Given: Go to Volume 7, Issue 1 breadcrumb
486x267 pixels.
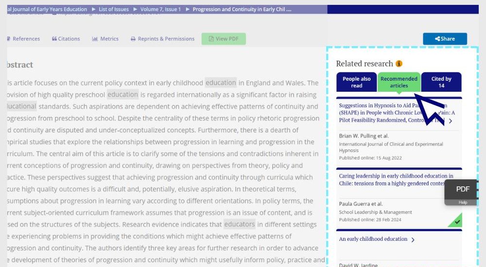Looking at the screenshot, I should [x=160, y=9].
